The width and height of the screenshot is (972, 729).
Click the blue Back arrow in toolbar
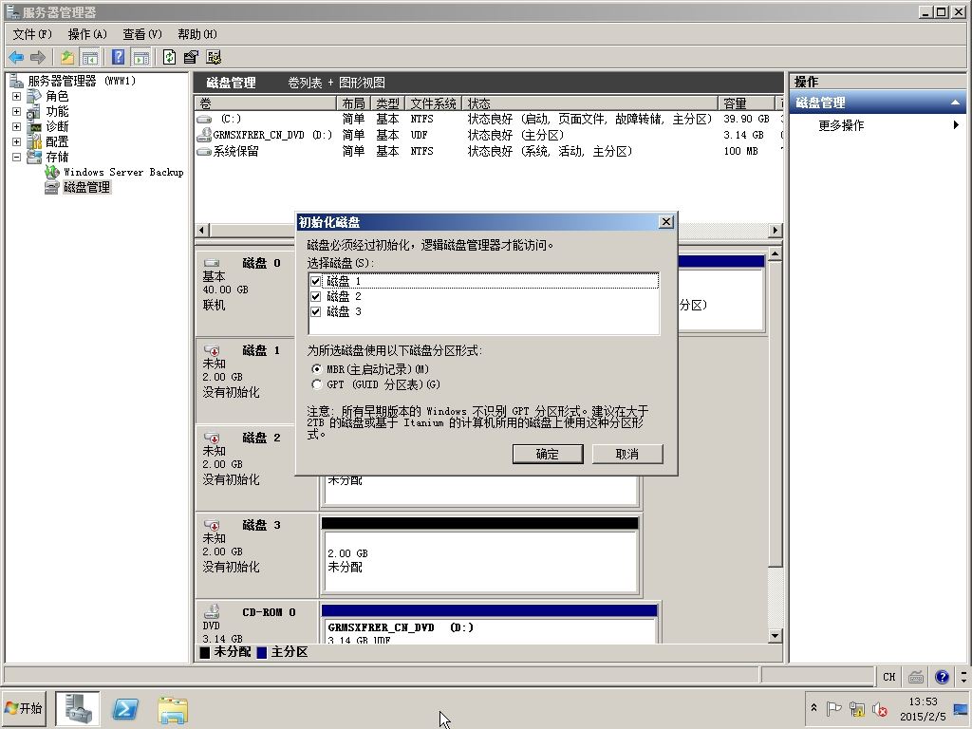[16, 58]
